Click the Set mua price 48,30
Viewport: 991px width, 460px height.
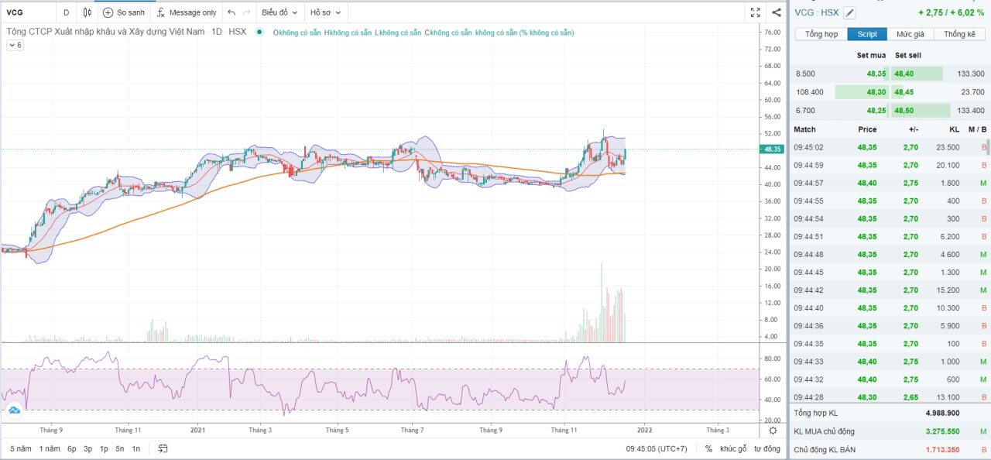point(876,91)
